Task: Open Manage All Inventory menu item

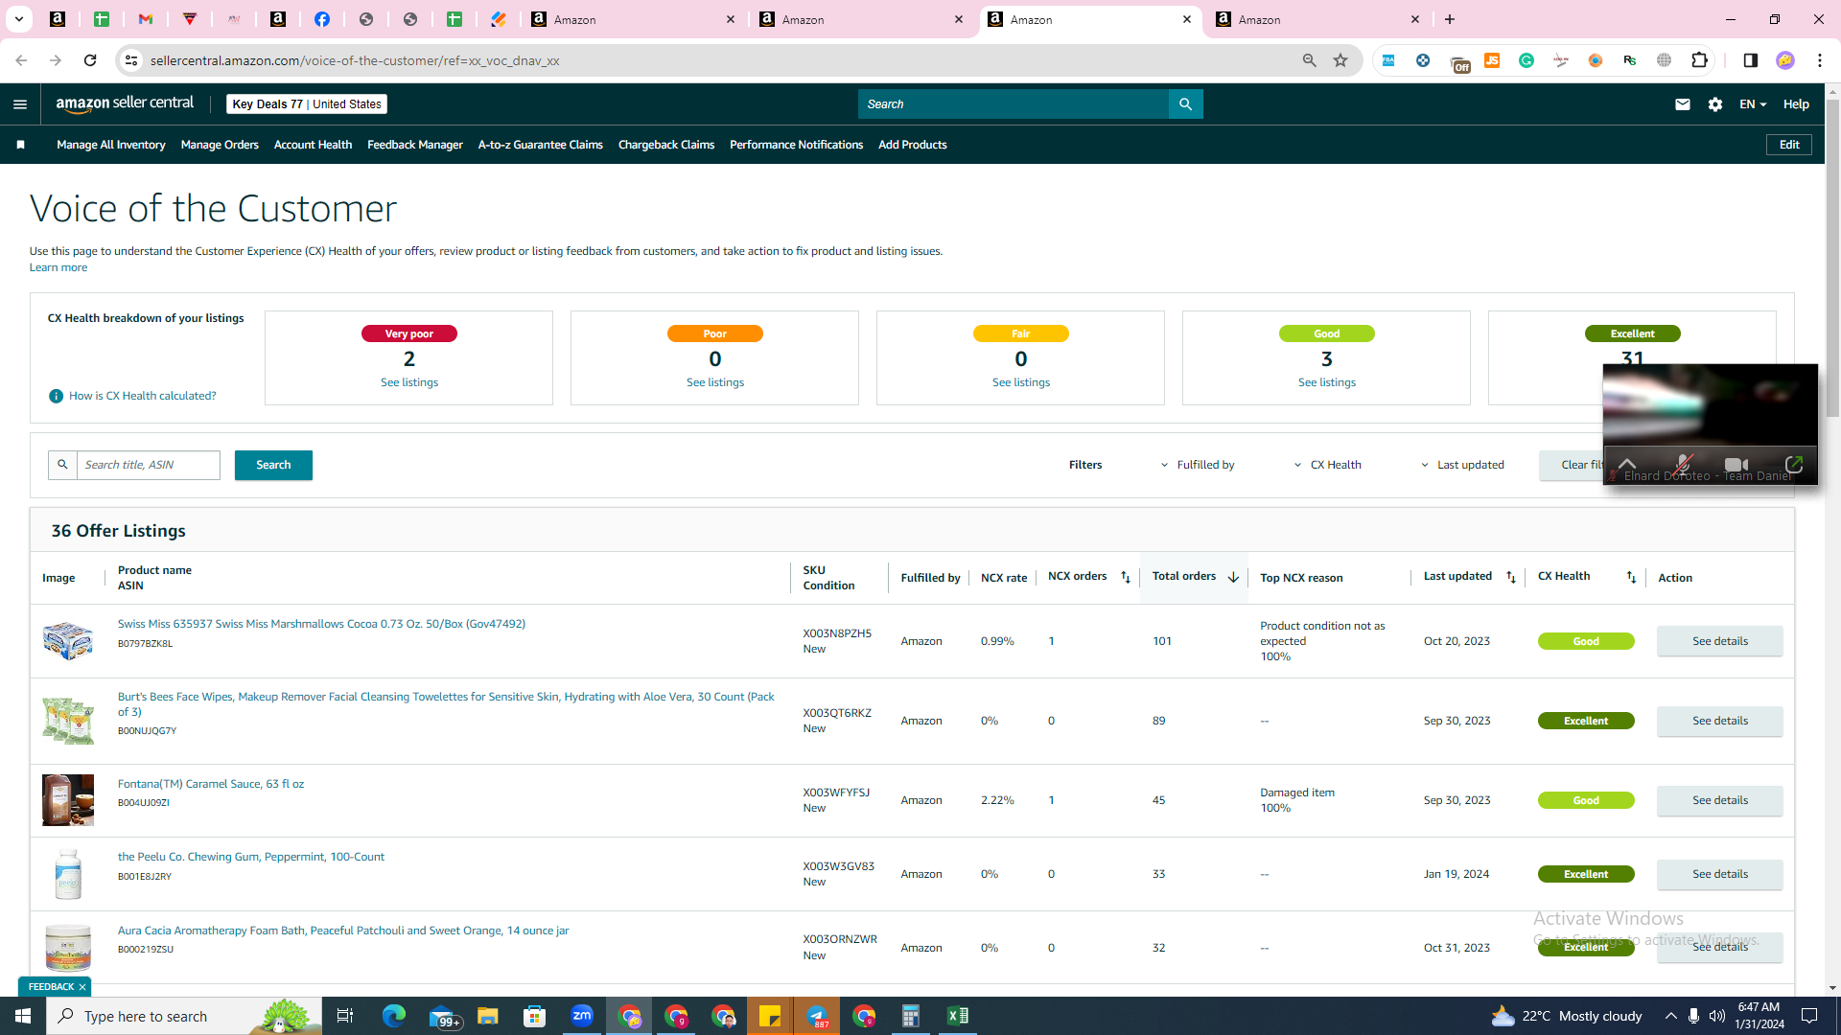Action: pyautogui.click(x=111, y=145)
